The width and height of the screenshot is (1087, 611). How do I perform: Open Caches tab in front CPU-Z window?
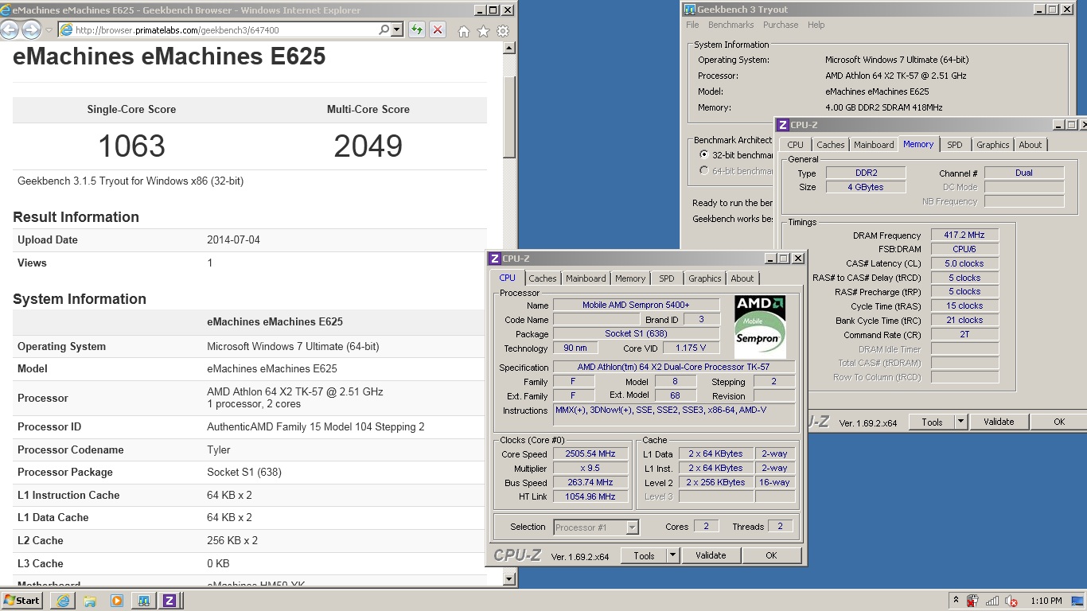coord(542,278)
